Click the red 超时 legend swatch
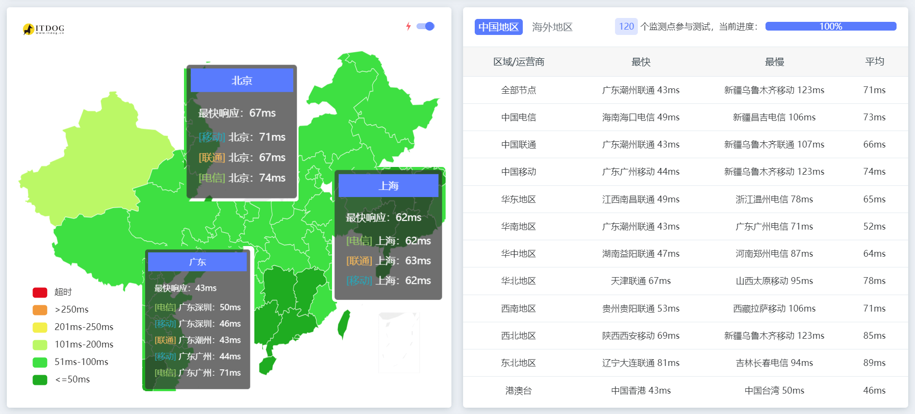This screenshot has height=414, width=915. (x=40, y=292)
